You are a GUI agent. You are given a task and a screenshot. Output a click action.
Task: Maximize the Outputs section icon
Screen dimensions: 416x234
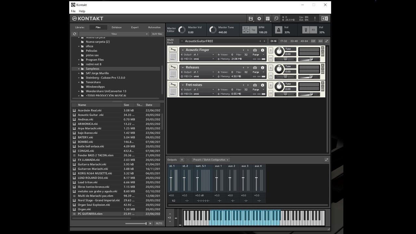pos(327,160)
